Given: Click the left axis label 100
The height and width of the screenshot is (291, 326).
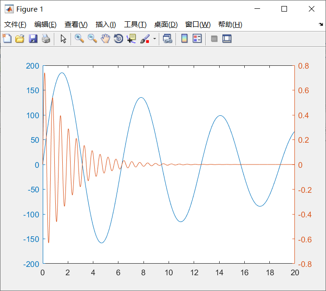Looking at the screenshot, I should 33,115.
